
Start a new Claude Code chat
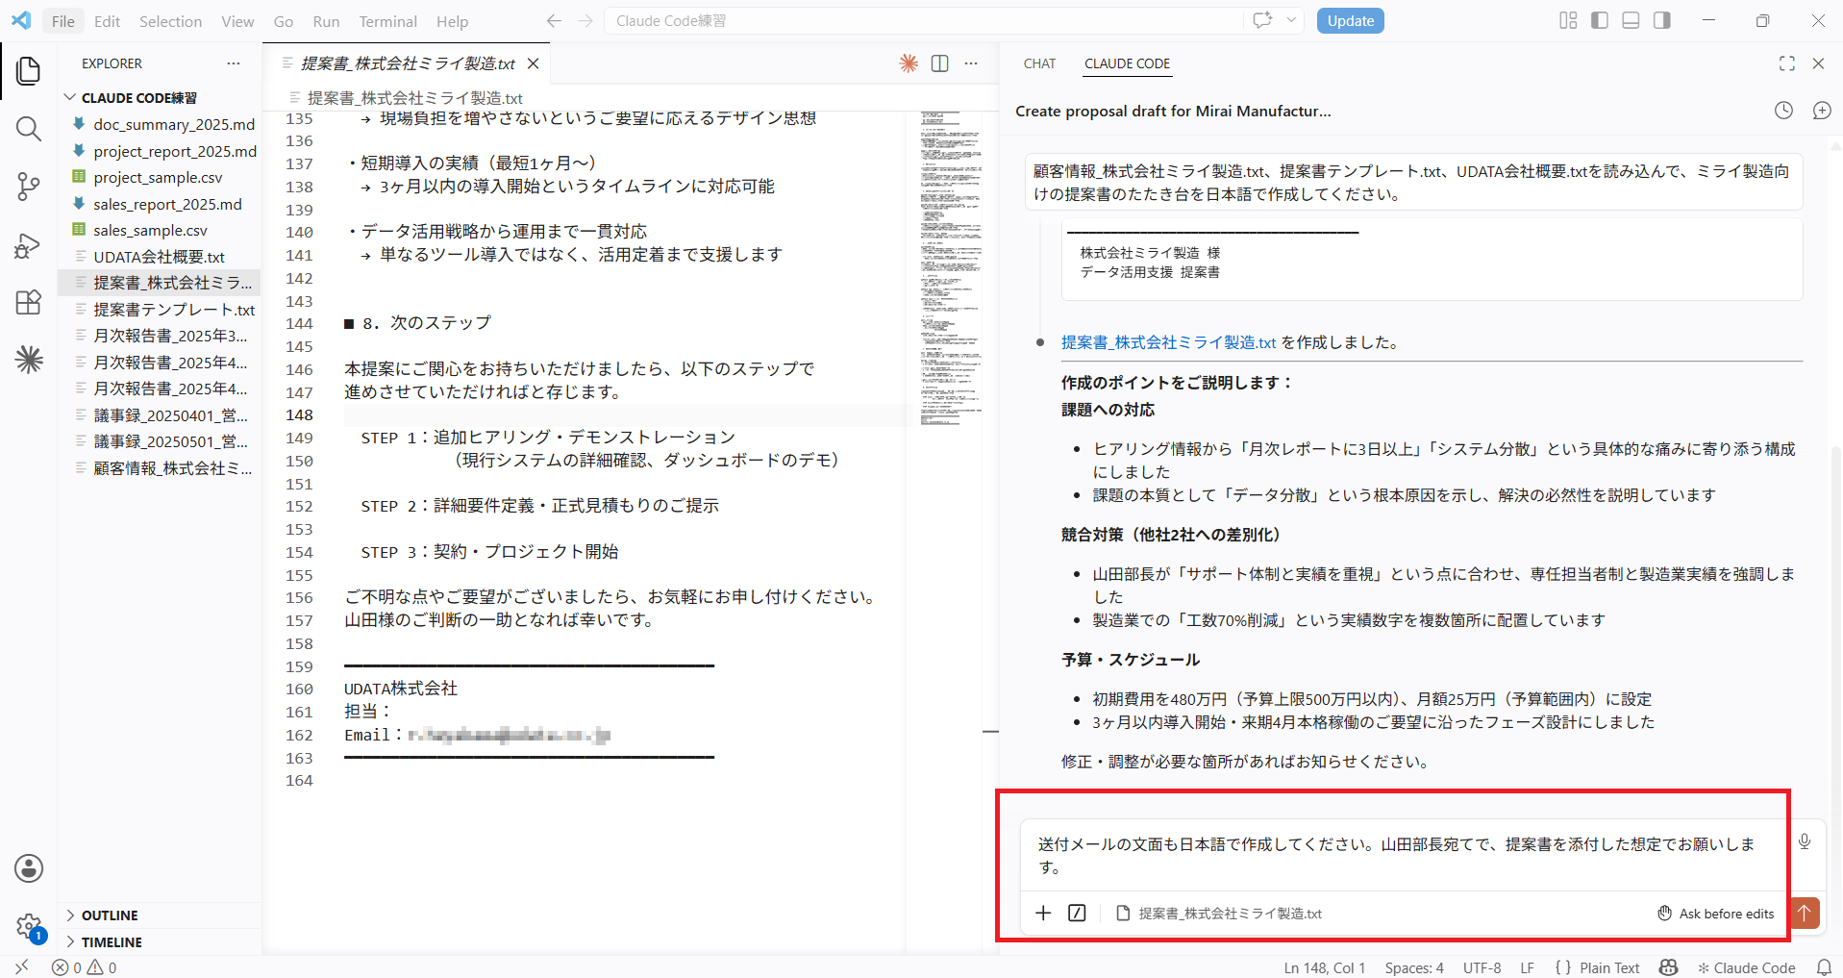[1822, 111]
